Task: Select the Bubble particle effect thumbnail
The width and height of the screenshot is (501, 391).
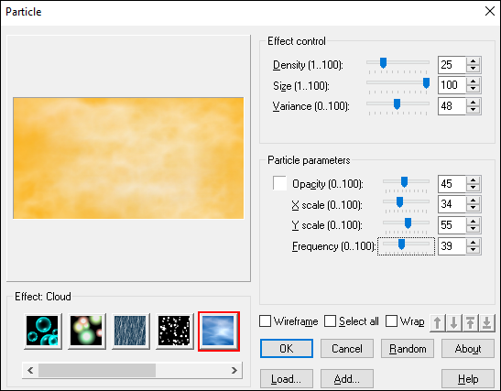Action: pyautogui.click(x=43, y=331)
